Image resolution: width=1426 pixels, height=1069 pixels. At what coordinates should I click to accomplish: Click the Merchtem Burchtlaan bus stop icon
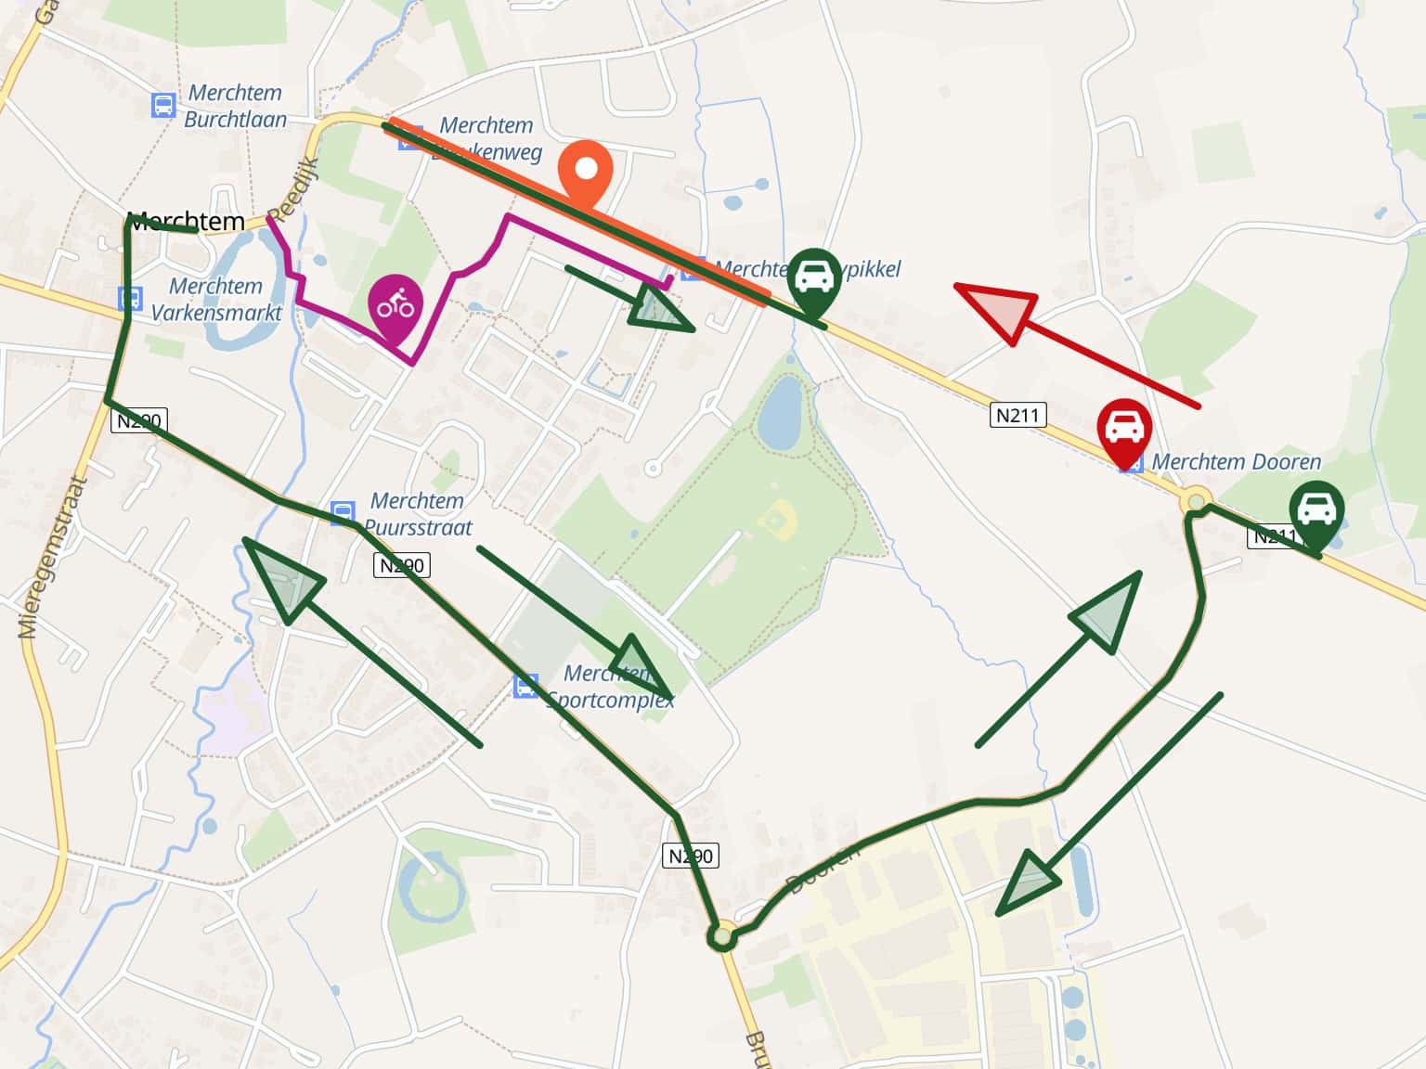click(x=163, y=105)
